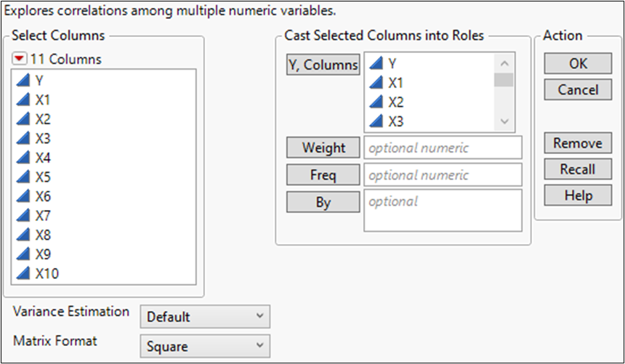Click the continuous icon beside X7 column

point(23,216)
